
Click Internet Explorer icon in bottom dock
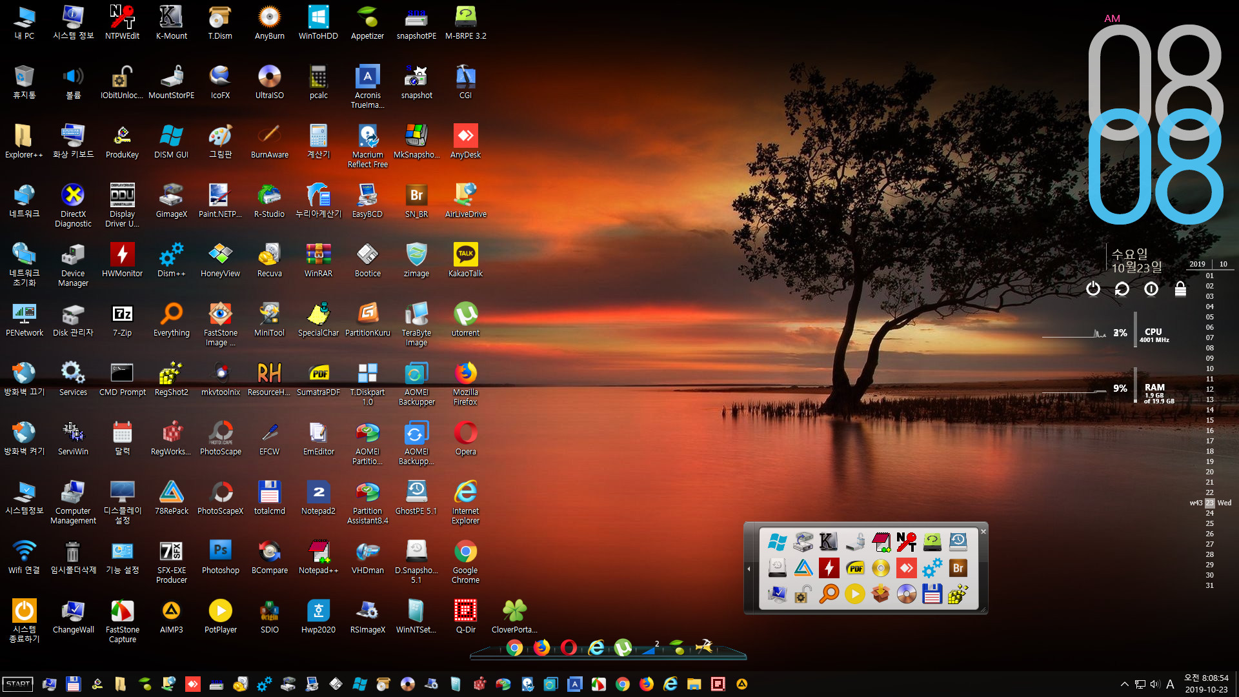(596, 647)
